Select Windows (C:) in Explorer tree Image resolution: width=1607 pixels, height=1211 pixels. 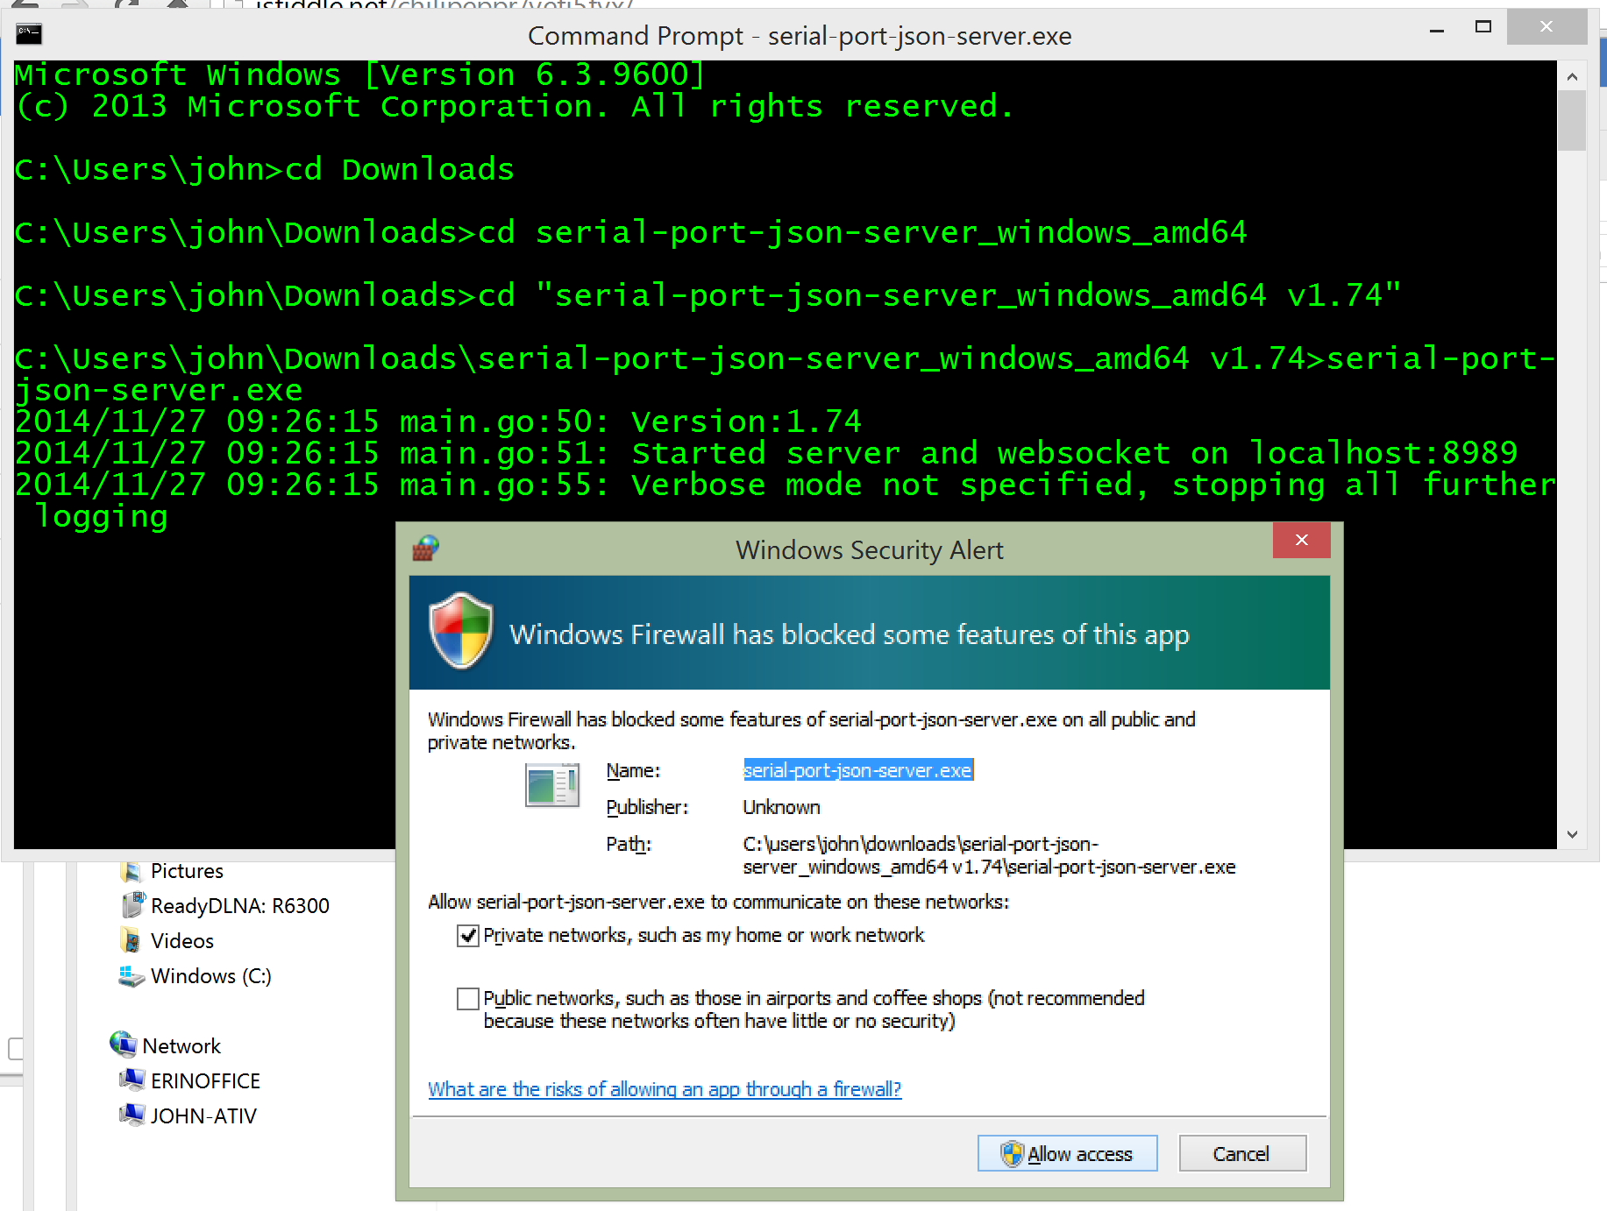(x=211, y=976)
